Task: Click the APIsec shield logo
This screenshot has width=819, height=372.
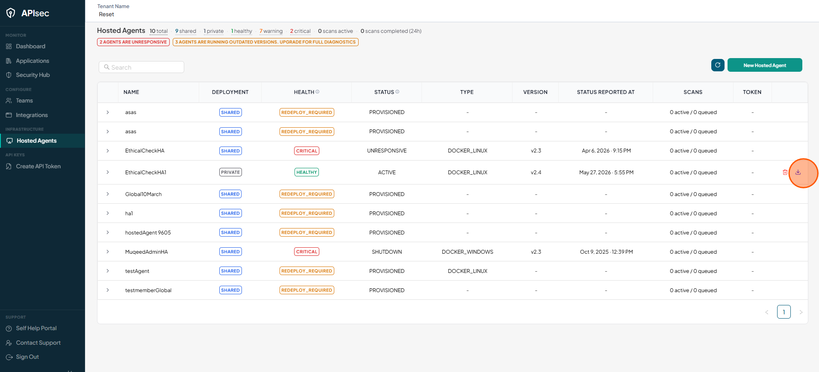Action: click(11, 13)
